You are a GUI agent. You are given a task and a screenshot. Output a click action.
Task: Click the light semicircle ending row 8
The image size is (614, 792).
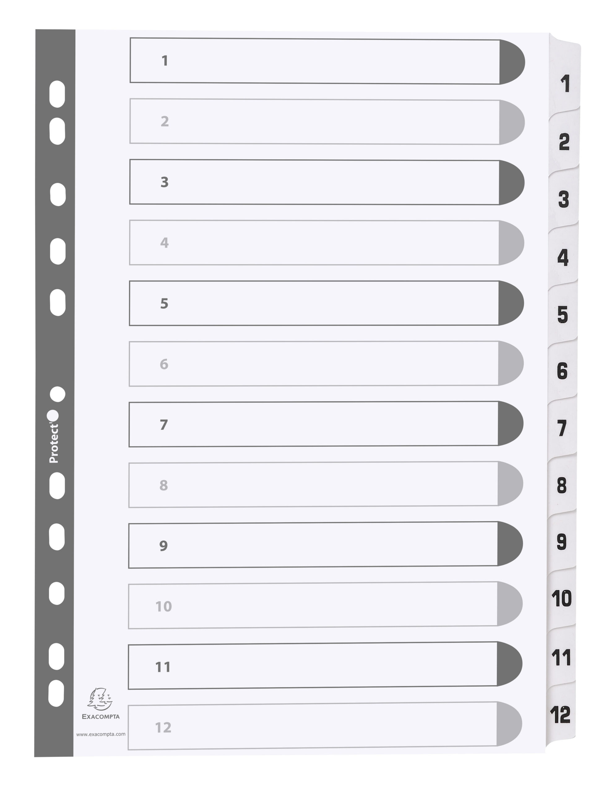(509, 483)
